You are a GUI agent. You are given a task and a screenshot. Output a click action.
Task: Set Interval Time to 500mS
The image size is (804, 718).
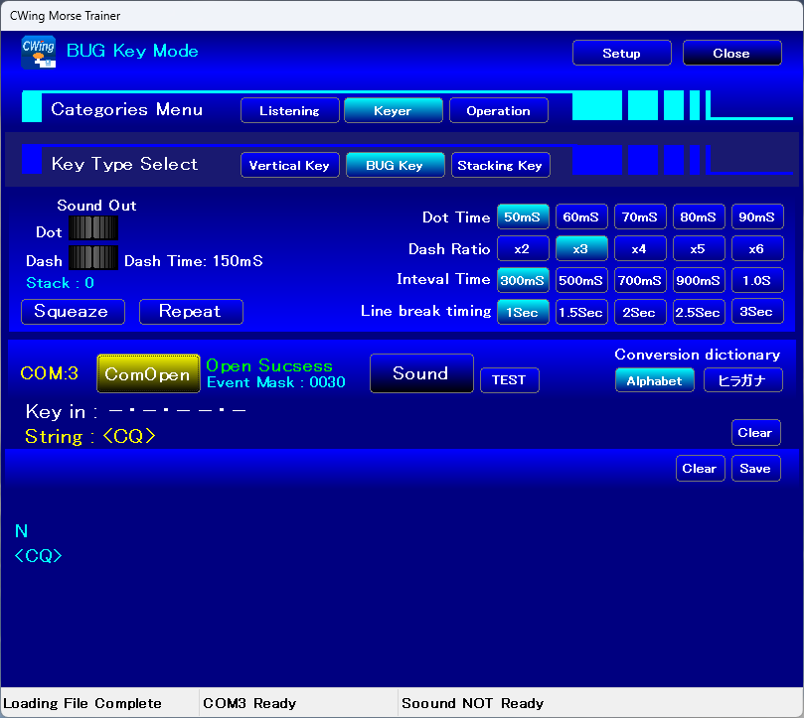click(580, 280)
